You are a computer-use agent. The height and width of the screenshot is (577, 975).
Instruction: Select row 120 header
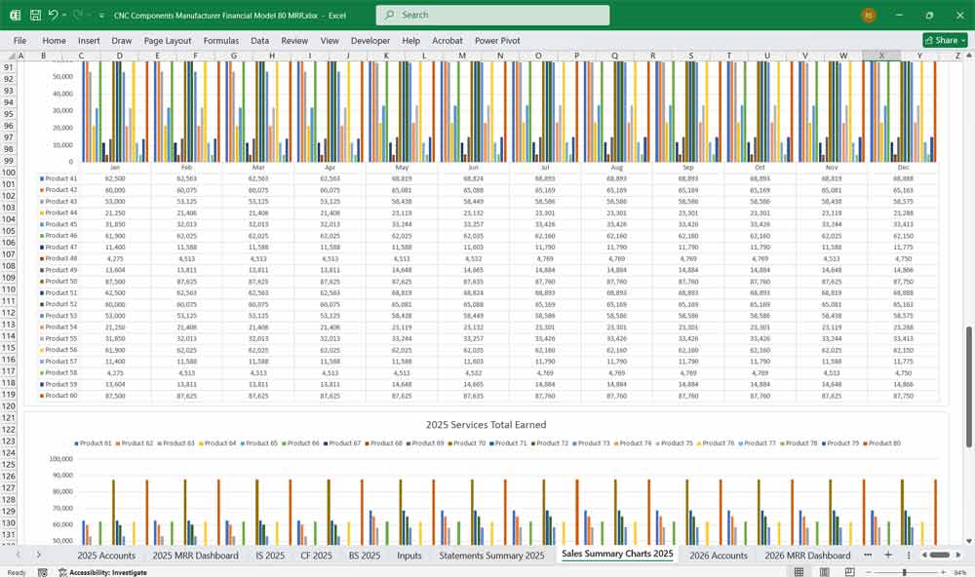(x=8, y=406)
